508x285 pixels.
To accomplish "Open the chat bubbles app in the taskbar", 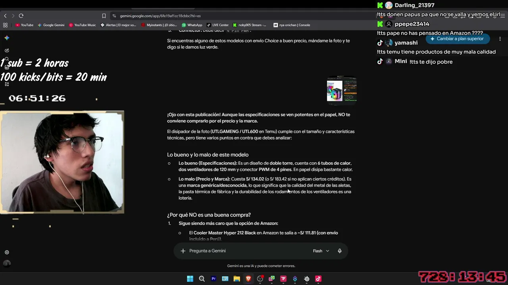I will (271, 279).
